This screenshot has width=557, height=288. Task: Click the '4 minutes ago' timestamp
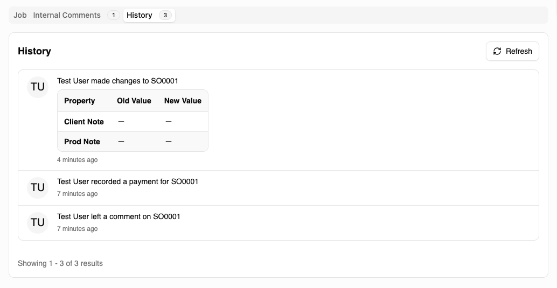coord(78,160)
